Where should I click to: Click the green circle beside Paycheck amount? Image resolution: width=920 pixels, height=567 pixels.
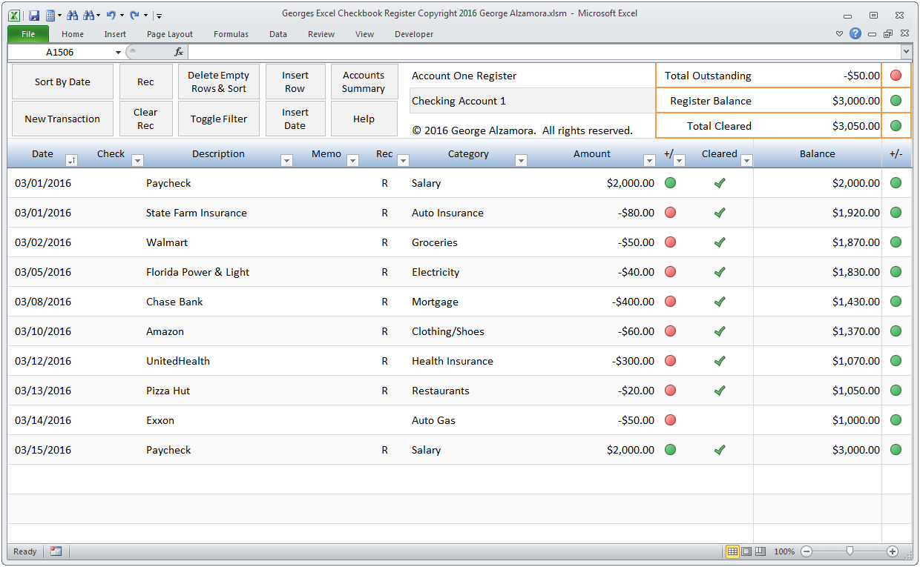[x=670, y=182]
